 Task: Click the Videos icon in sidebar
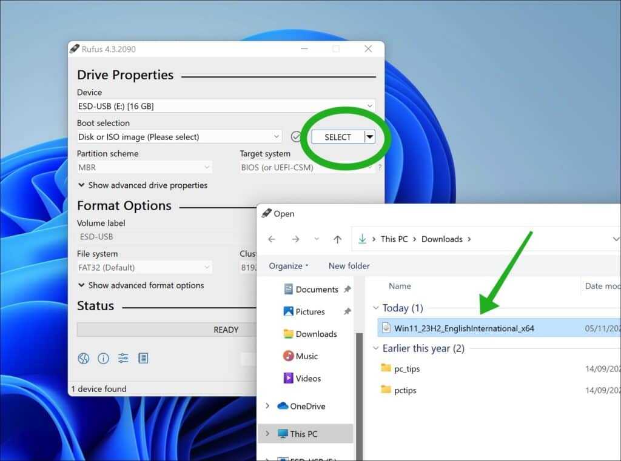point(288,378)
